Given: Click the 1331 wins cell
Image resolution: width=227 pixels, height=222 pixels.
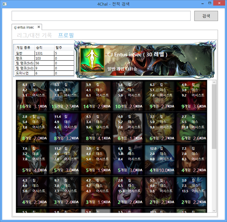Looking at the screenshot, I should [x=45, y=53].
